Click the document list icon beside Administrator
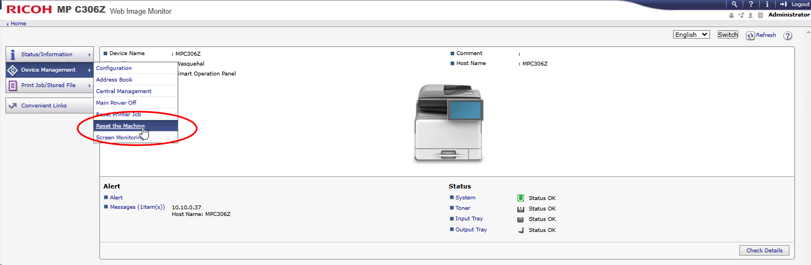Image resolution: width=811 pixels, height=265 pixels. pos(761,15)
